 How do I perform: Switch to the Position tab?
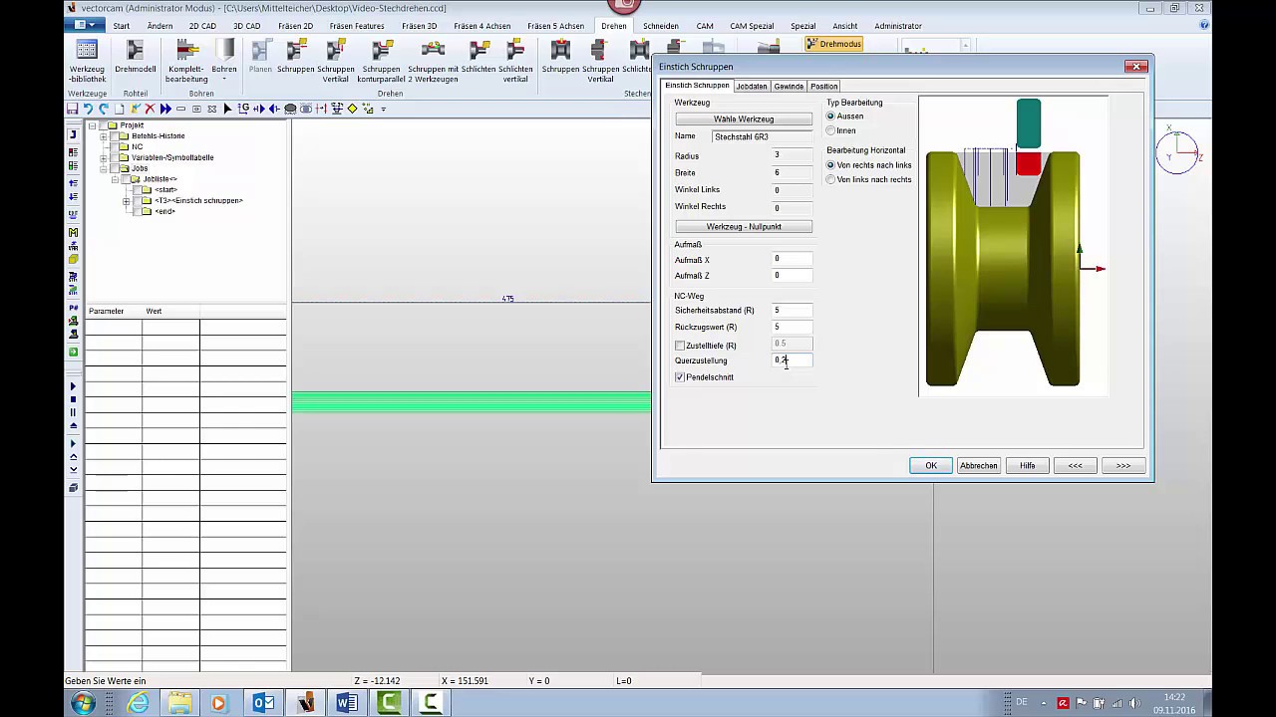click(x=823, y=87)
